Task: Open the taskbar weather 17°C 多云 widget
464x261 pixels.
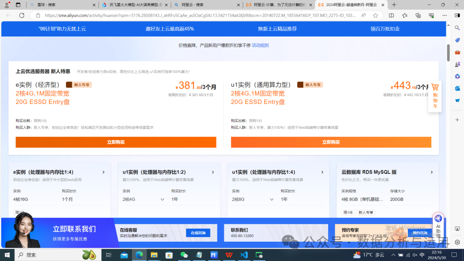Action: click(x=369, y=255)
